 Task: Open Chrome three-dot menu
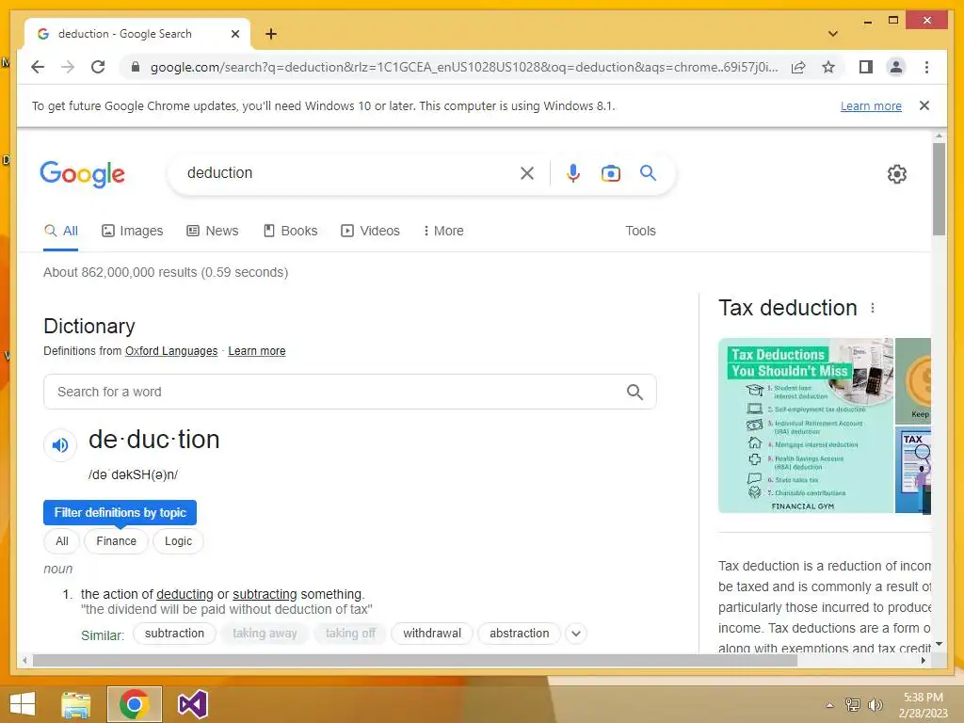926,67
